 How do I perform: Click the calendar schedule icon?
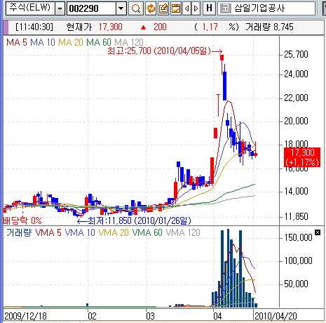176,8
